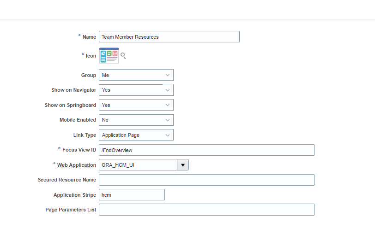
Task: Click the Web Application text box ORA_HCM_UI
Action: pos(138,165)
